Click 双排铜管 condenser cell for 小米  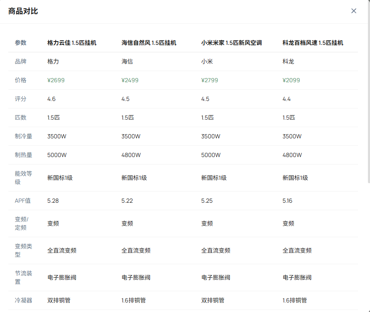tap(213, 300)
